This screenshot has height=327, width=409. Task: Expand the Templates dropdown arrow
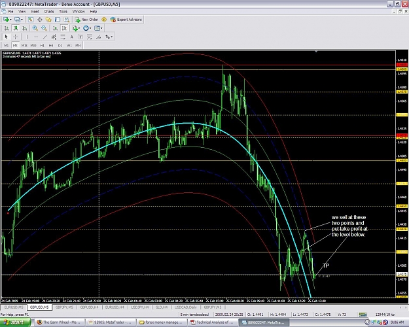pyautogui.click(x=101, y=28)
